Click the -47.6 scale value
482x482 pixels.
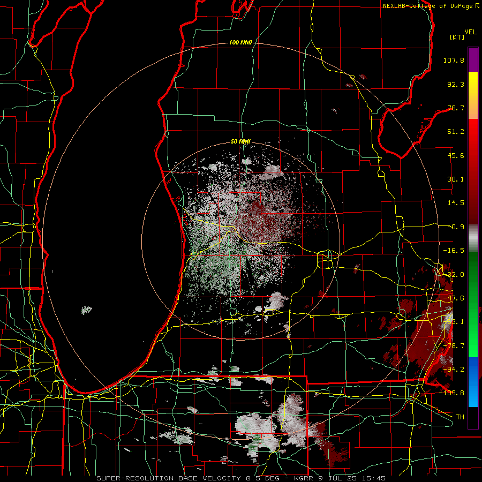pyautogui.click(x=454, y=298)
